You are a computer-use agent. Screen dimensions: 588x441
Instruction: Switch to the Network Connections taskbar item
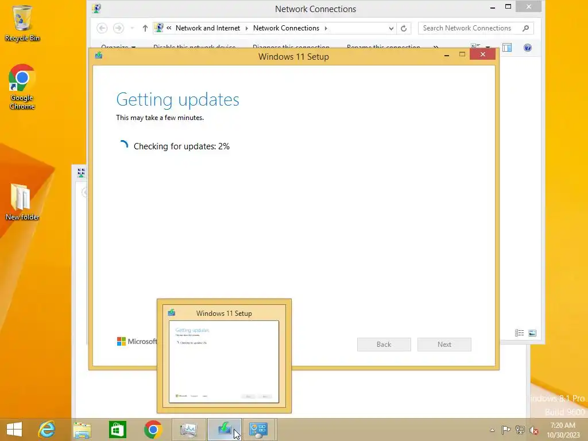(x=259, y=430)
